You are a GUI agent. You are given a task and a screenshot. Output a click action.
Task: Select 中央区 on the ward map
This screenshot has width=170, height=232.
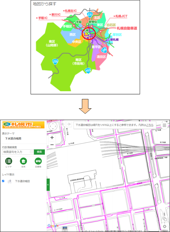[77, 42]
